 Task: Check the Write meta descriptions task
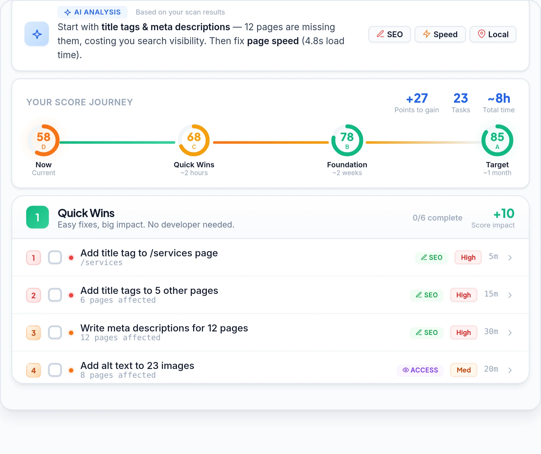coord(55,332)
